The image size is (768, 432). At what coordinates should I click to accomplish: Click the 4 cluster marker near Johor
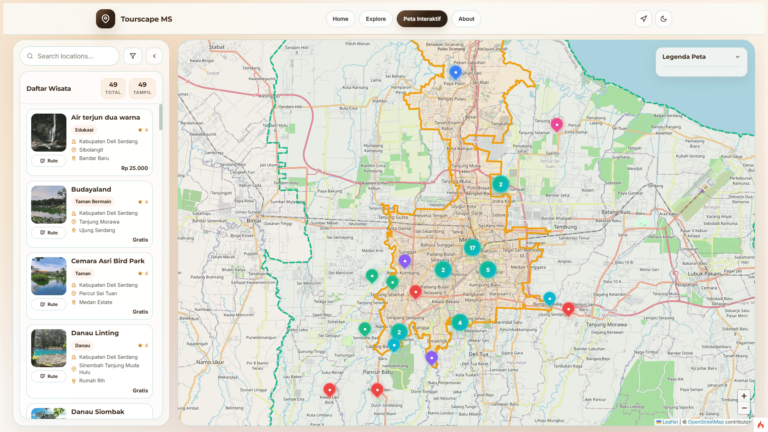point(460,323)
